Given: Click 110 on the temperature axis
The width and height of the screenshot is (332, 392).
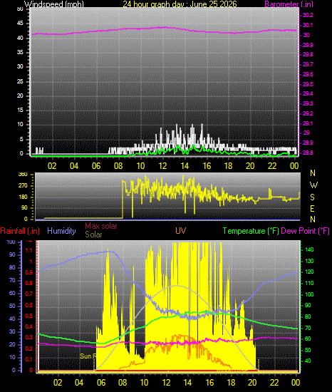Looking at the screenshot, I should pyautogui.click(x=309, y=283).
